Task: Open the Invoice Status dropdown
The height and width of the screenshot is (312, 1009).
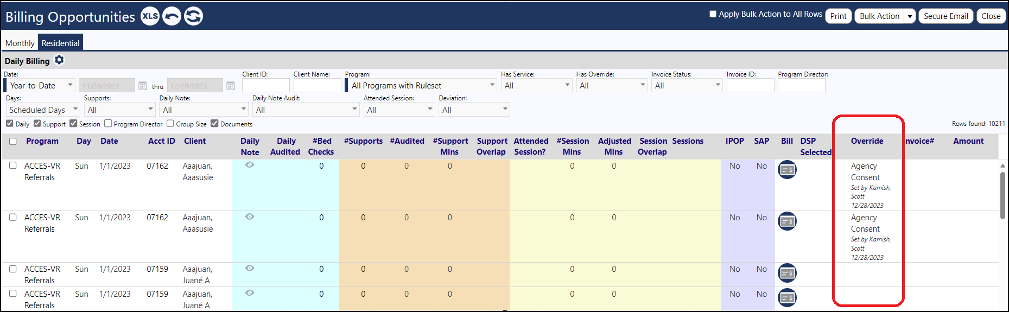Action: coord(687,86)
